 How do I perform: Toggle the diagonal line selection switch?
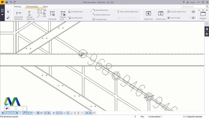(x=6, y=113)
